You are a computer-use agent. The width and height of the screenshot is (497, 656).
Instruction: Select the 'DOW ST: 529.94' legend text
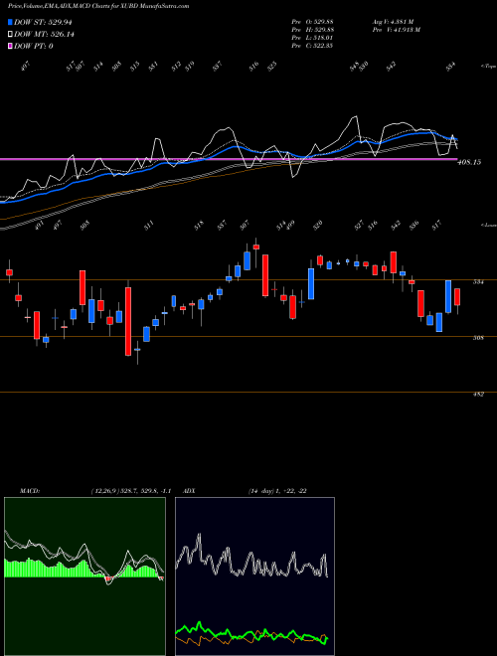click(x=43, y=23)
